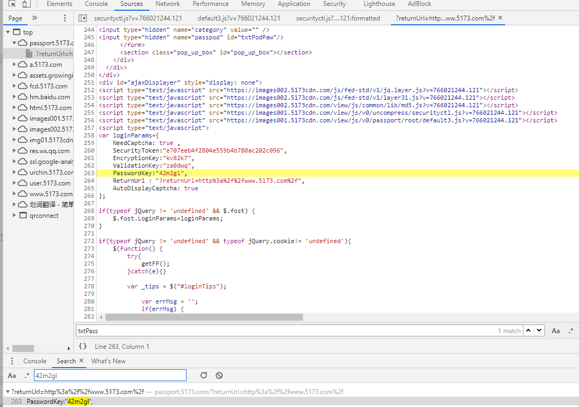
Task: Click the navigator pane horizontal scrollbar
Action: click(23, 348)
